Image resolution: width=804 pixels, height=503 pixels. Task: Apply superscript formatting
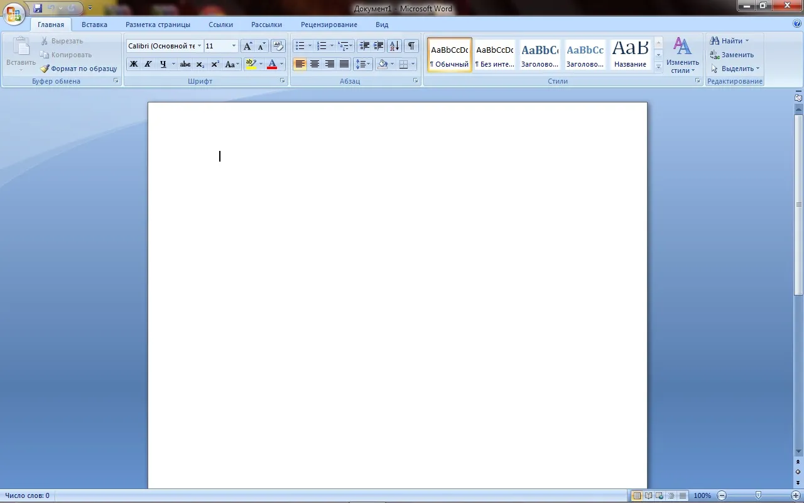215,64
